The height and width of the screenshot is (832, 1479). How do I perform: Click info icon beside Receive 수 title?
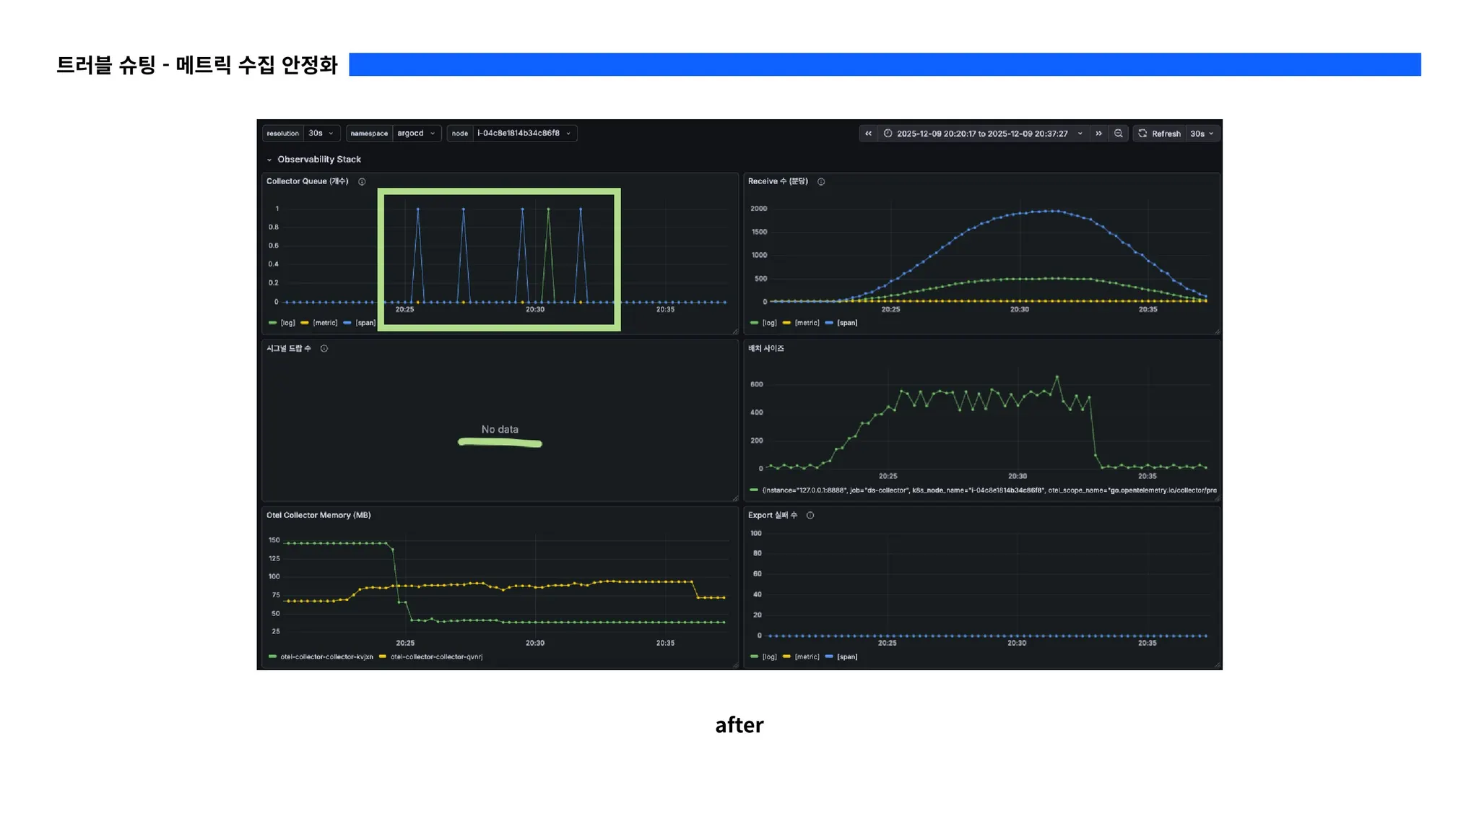pyautogui.click(x=821, y=182)
